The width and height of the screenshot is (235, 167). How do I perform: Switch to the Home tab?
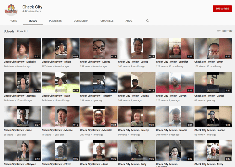(x=13, y=21)
